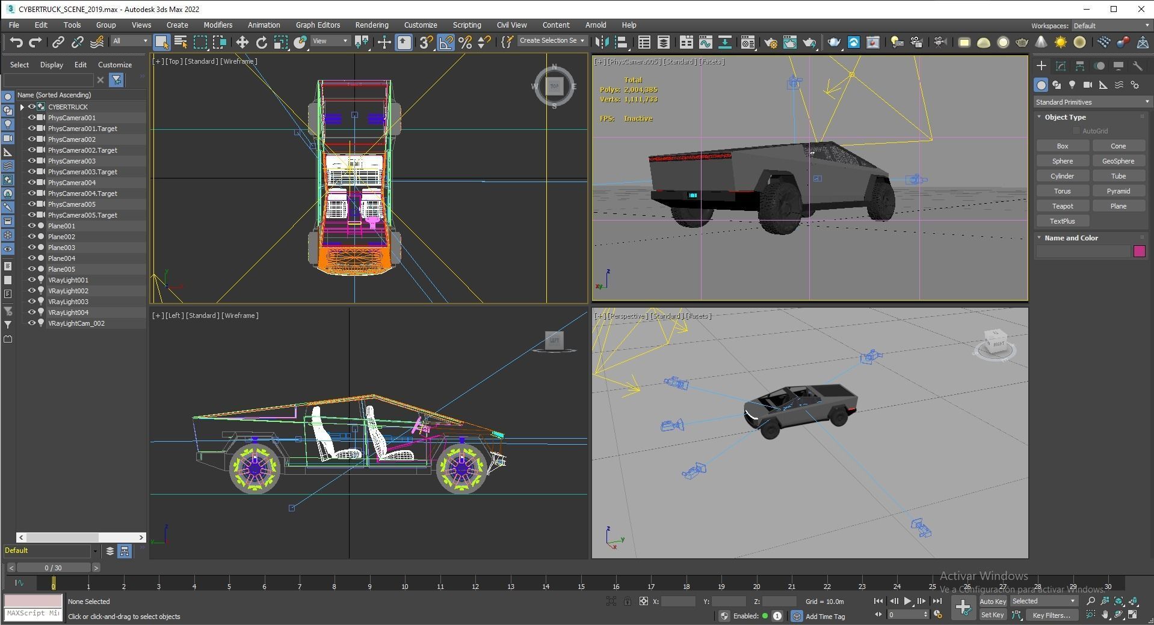Click the Pan View hand icon
Viewport: 1154px width, 625px height.
[1105, 615]
